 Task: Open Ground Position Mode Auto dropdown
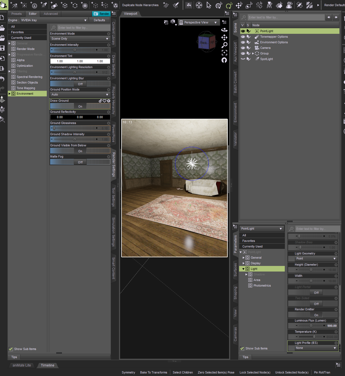click(80, 94)
